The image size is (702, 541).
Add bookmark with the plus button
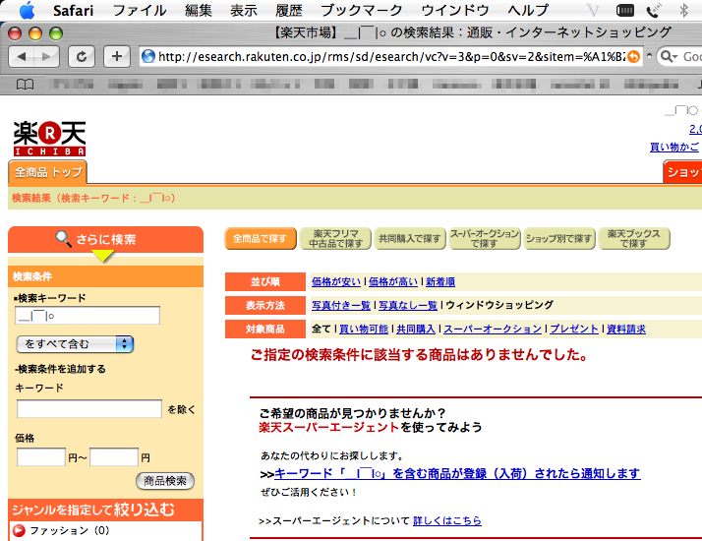(117, 57)
